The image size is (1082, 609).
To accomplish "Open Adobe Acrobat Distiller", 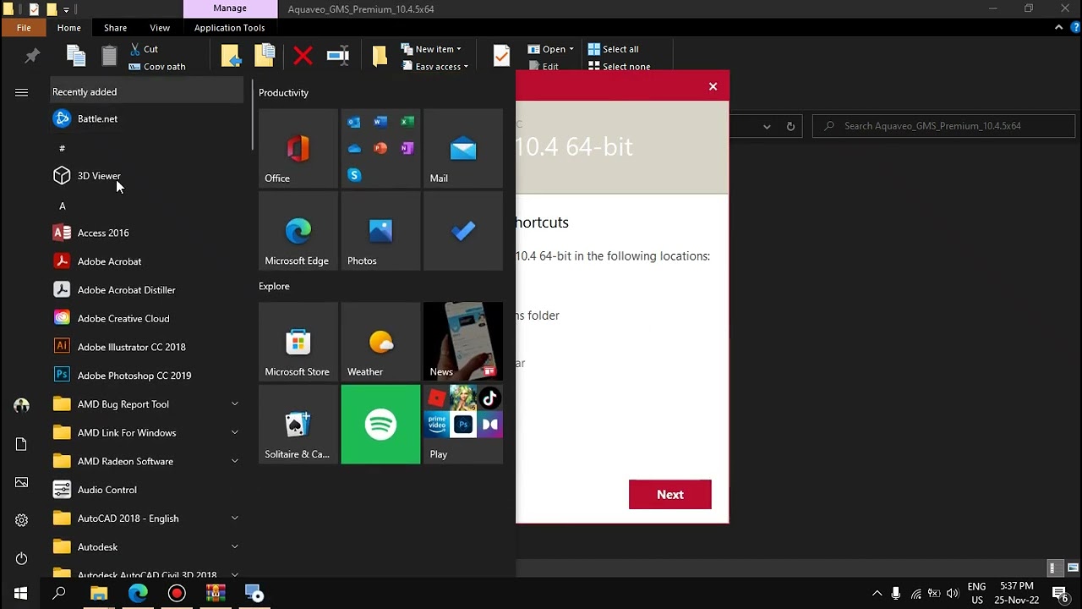I will 145,290.
